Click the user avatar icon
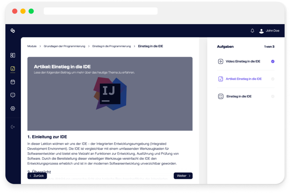 pos(261,31)
